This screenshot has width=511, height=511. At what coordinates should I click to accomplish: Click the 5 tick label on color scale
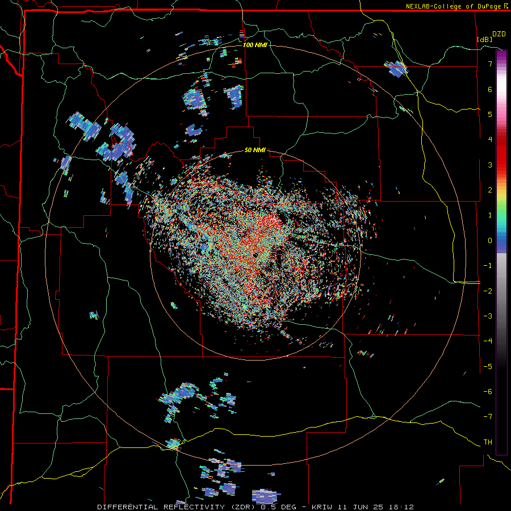(x=490, y=114)
